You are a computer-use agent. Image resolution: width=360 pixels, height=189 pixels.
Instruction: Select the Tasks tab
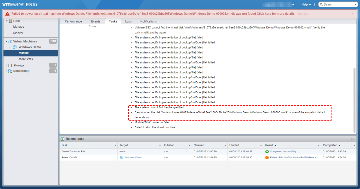click(x=113, y=21)
